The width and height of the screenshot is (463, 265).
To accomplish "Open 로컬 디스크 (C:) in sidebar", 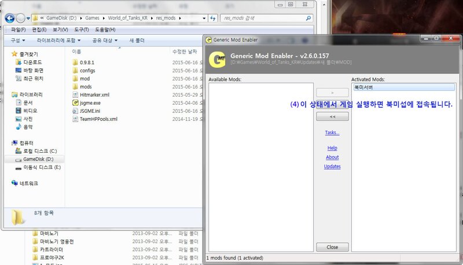I will coord(40,151).
